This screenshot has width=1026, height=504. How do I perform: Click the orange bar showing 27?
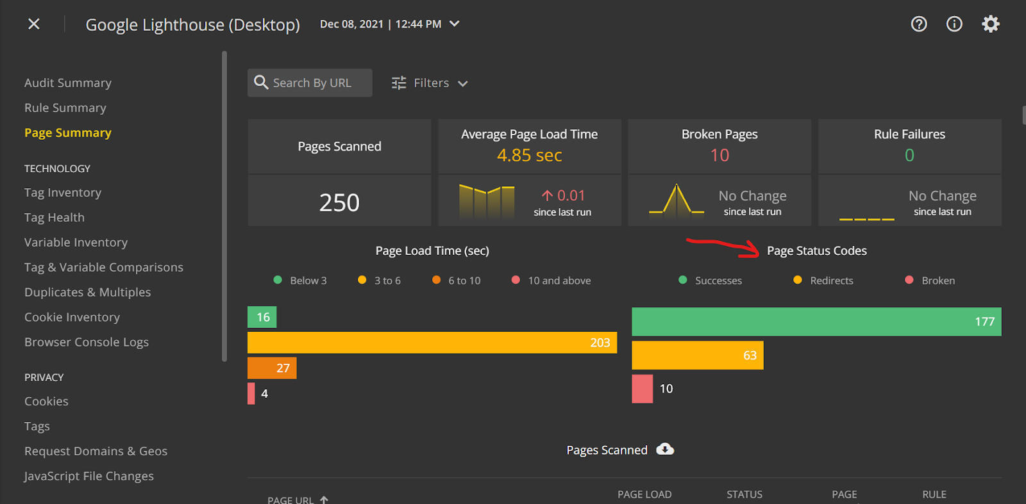(x=272, y=368)
